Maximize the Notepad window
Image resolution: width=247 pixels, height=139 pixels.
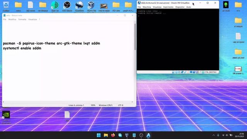tap(125, 15)
